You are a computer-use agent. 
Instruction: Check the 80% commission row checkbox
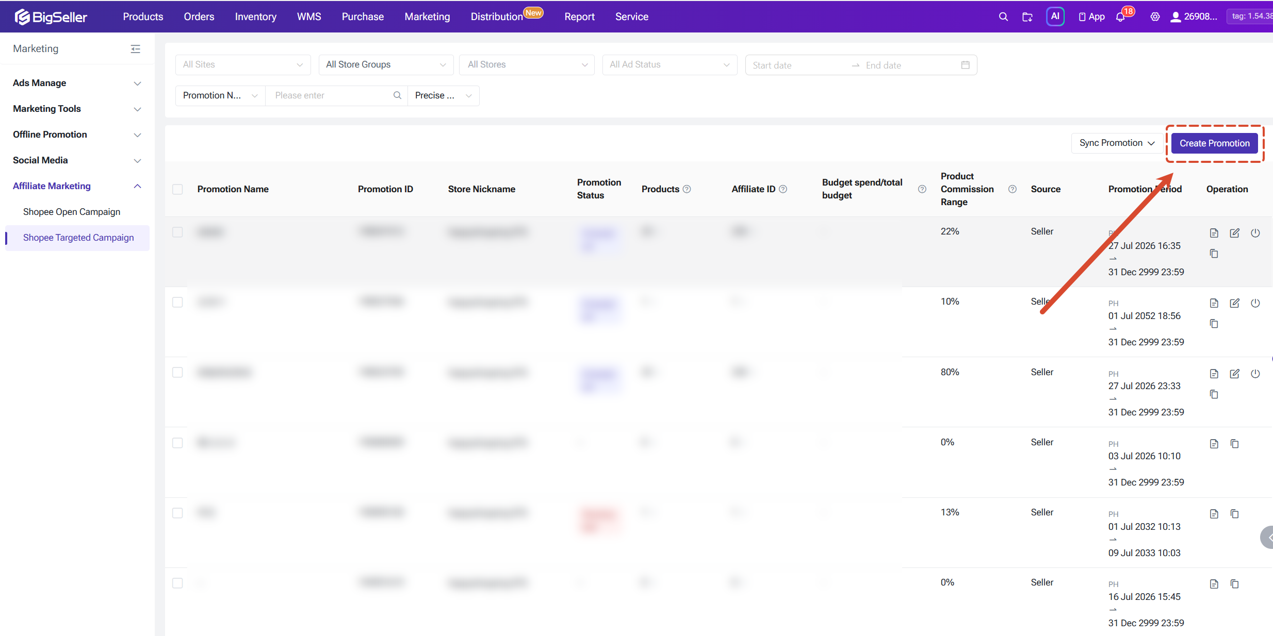pyautogui.click(x=177, y=372)
